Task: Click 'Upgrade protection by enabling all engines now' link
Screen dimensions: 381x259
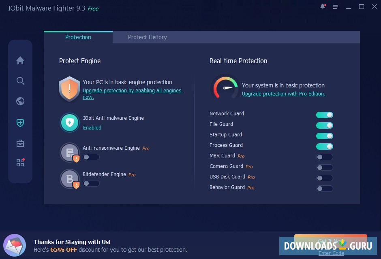Action: 133,93
